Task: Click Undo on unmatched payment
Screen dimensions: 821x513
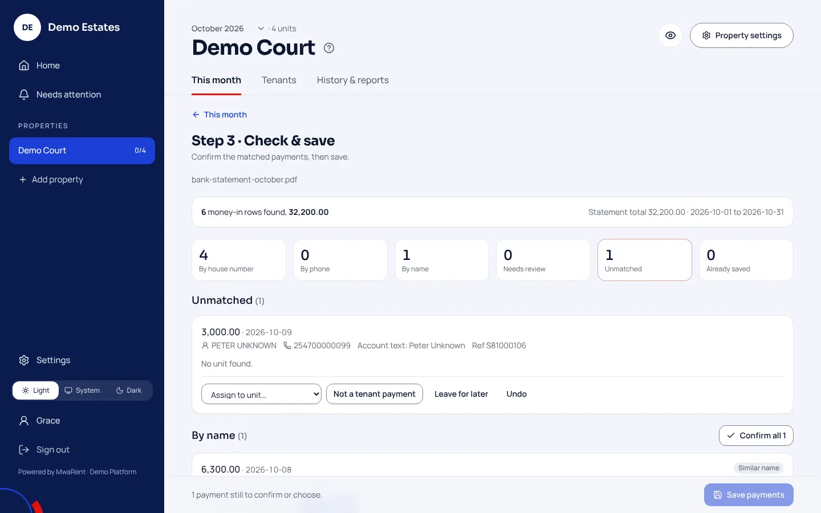Action: 517,394
